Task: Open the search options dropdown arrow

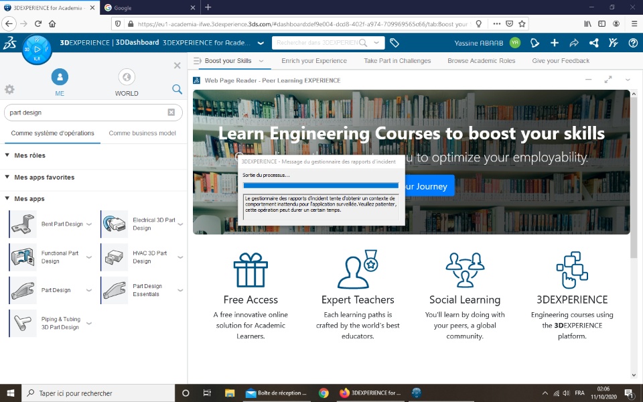Action: [376, 43]
